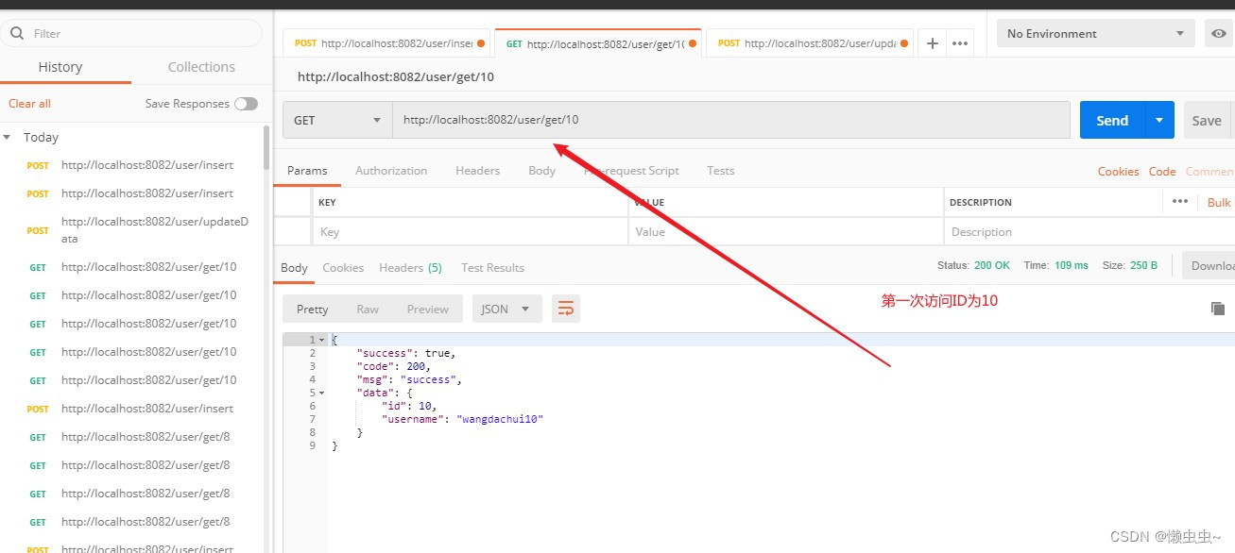Open the Test Results tab
Viewport: 1235px width, 553px height.
(492, 268)
